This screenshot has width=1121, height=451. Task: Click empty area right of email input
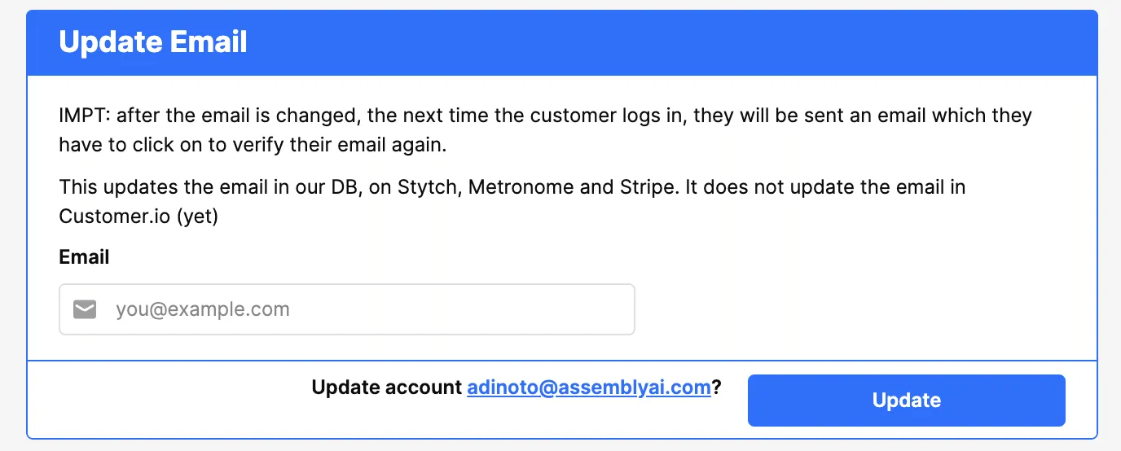(855, 309)
